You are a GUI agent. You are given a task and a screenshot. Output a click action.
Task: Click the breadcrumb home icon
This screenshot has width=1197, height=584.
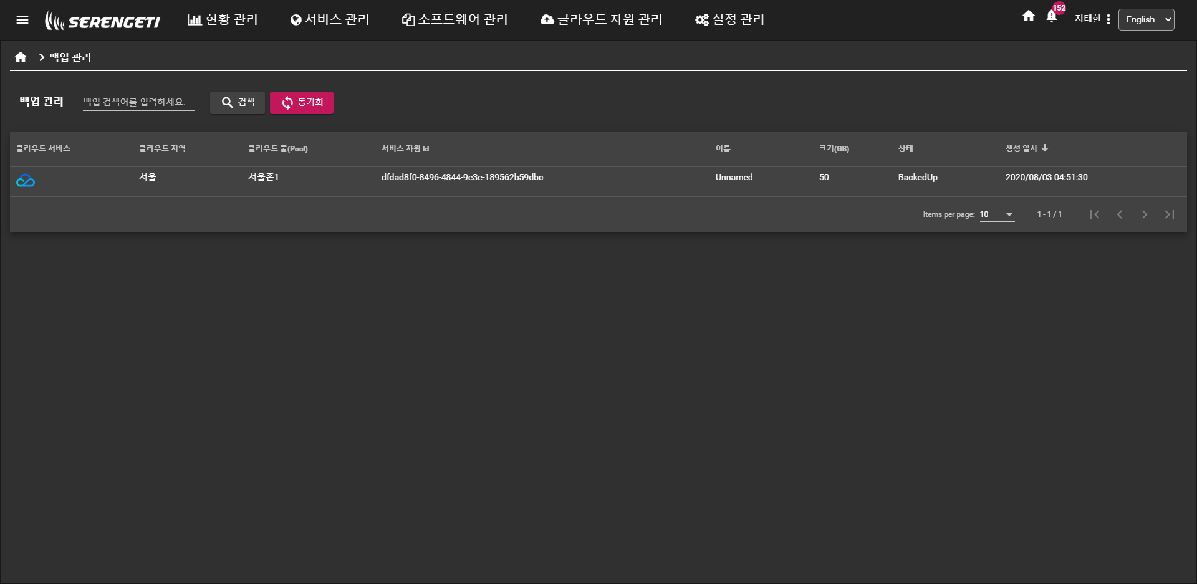(21, 57)
